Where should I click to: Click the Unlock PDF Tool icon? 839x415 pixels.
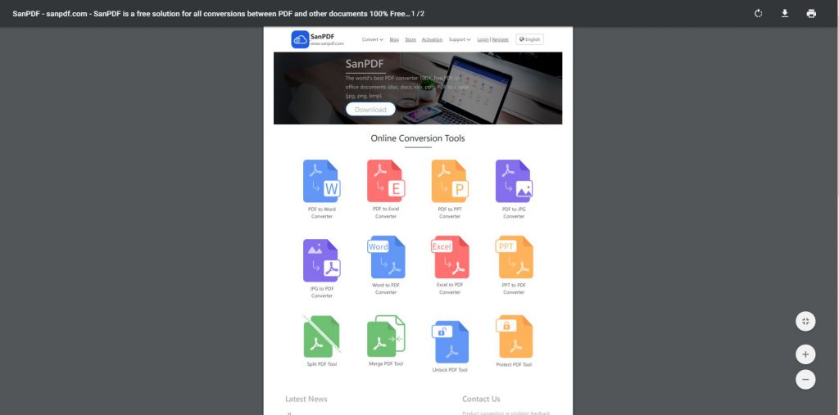(x=450, y=341)
